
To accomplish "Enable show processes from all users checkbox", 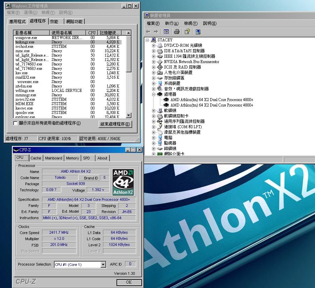I will 15,123.
